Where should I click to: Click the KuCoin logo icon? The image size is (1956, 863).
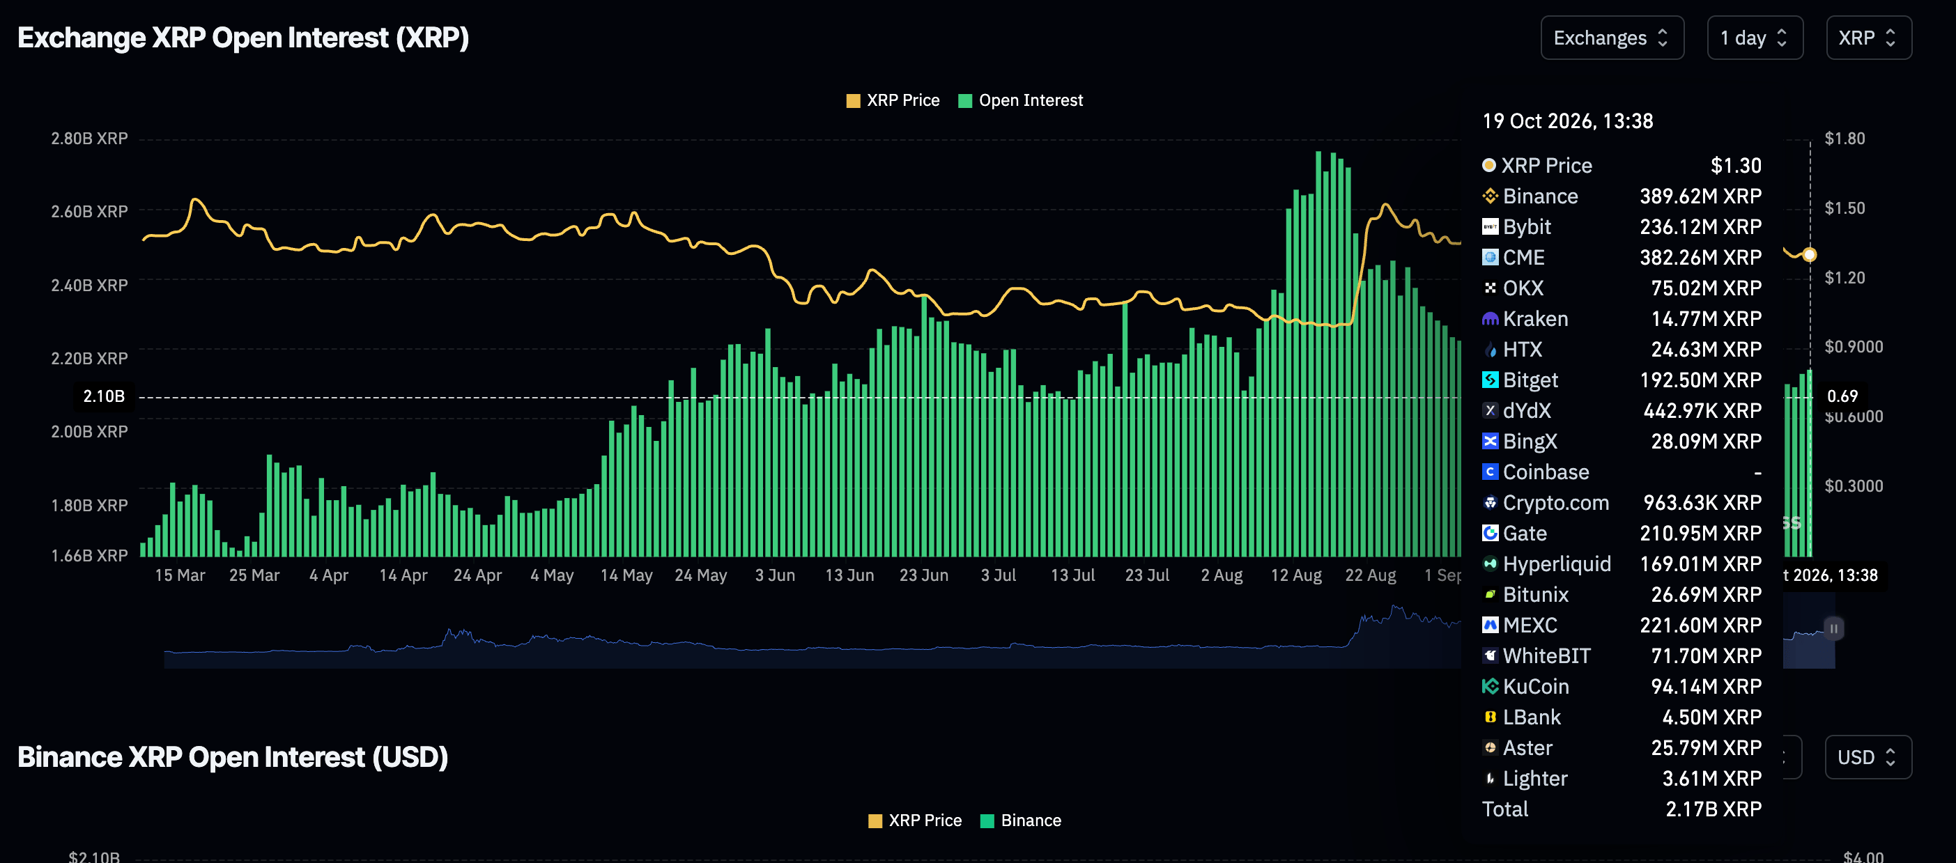[x=1490, y=686]
